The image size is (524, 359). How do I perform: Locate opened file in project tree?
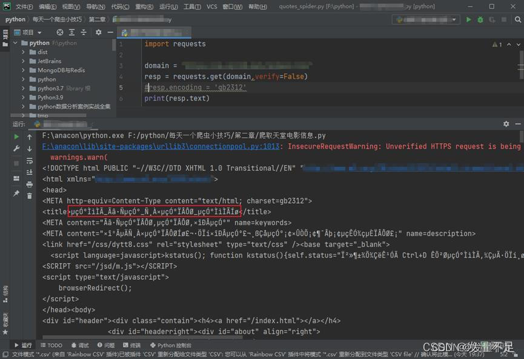60,32
